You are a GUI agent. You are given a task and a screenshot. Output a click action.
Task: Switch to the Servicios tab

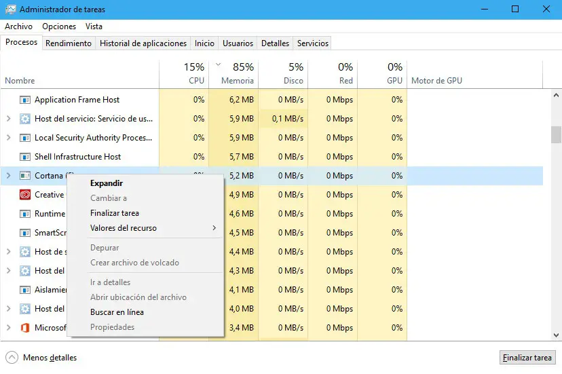coord(313,43)
